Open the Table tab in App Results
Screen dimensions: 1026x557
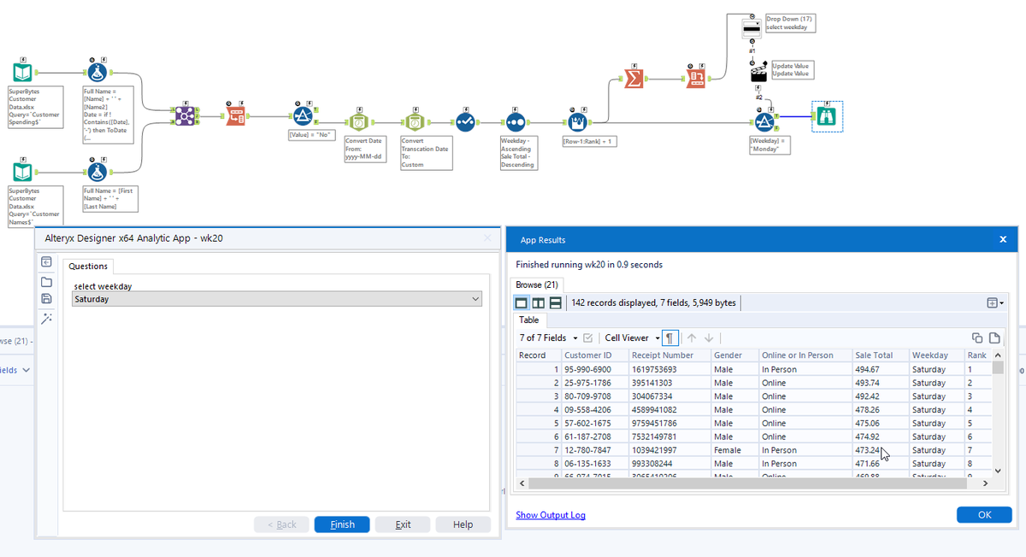tap(529, 320)
